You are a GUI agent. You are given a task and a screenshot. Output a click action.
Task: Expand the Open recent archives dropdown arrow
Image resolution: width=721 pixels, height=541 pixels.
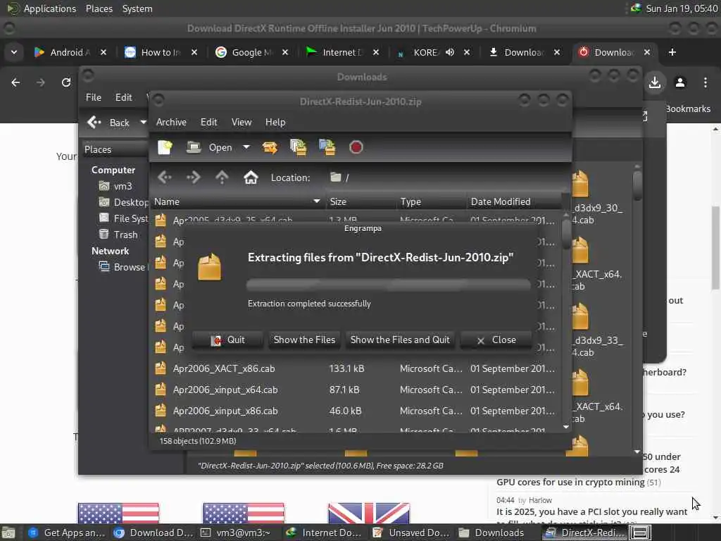[x=246, y=147]
